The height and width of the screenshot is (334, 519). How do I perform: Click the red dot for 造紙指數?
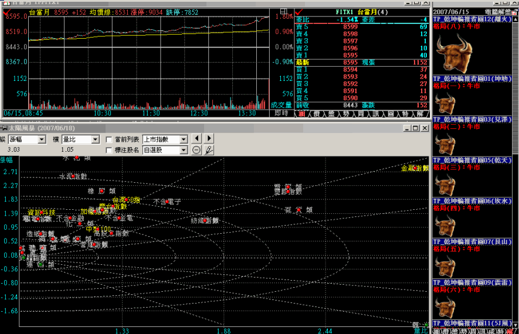pyautogui.click(x=40, y=234)
